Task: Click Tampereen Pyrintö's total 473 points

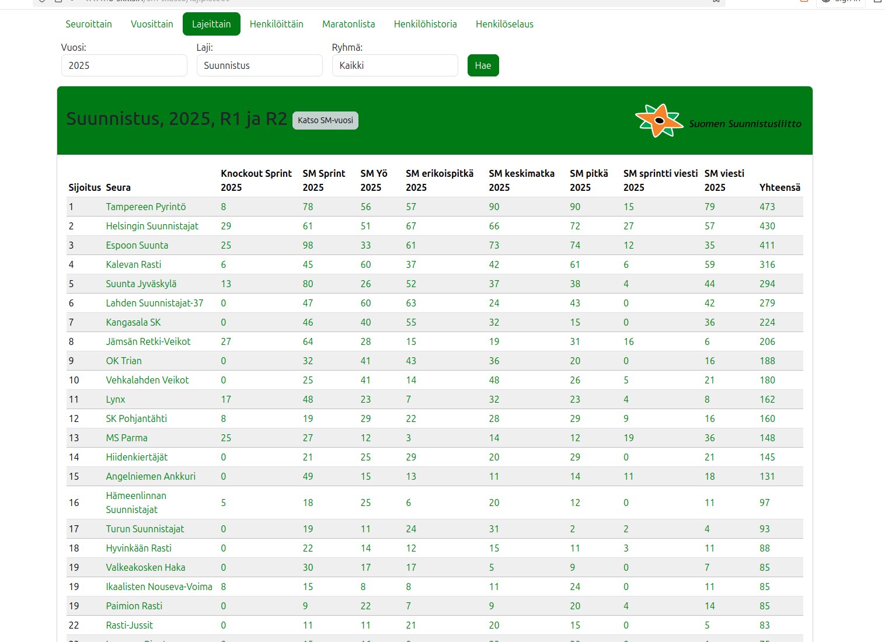Action: pyautogui.click(x=767, y=207)
